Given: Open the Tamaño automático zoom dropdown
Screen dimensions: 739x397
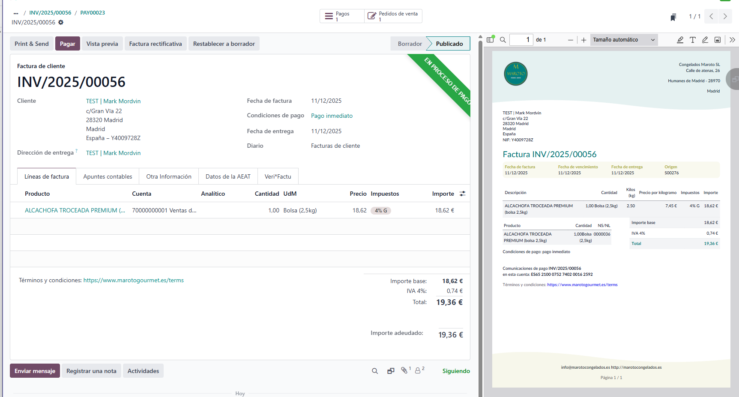Looking at the screenshot, I should 624,40.
